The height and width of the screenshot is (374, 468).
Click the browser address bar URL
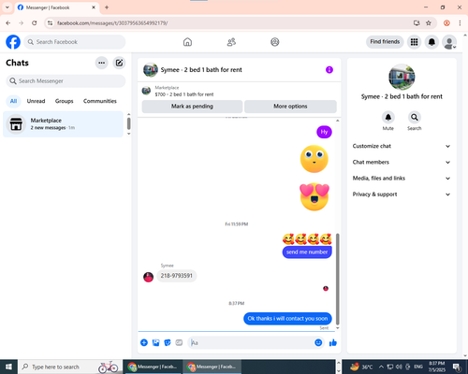pos(112,23)
